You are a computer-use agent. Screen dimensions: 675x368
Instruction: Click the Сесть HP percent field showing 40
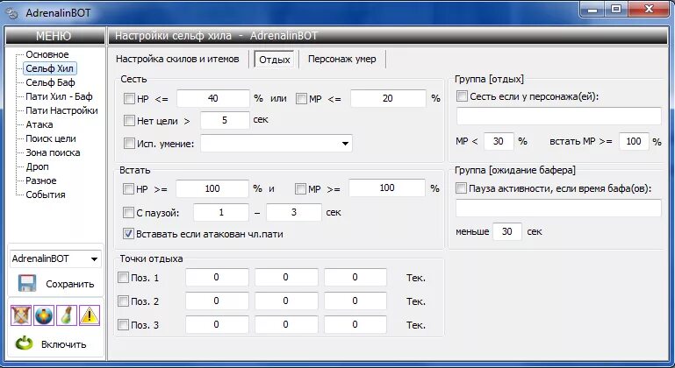213,98
